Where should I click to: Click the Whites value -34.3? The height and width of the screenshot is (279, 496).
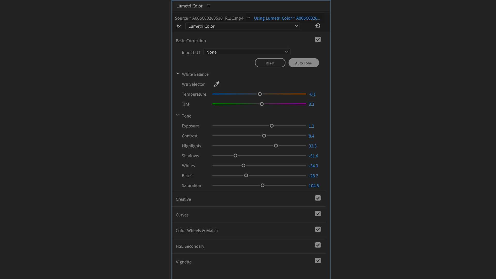point(313,166)
